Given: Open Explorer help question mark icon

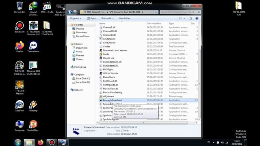Looking at the screenshot, I should [197, 18].
